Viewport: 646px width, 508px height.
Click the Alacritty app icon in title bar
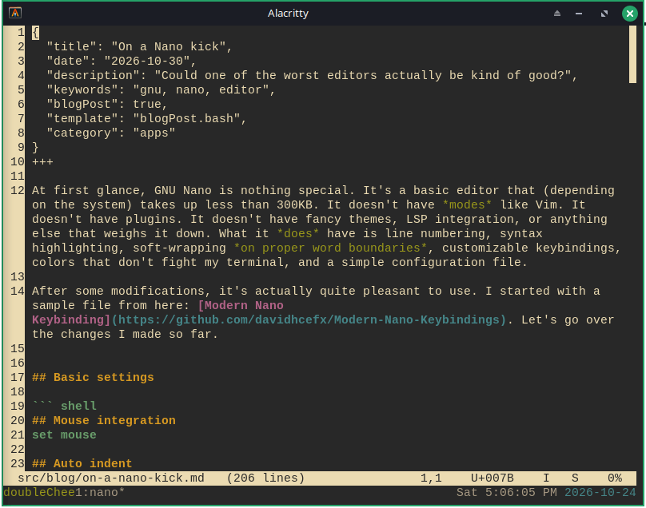[x=15, y=13]
